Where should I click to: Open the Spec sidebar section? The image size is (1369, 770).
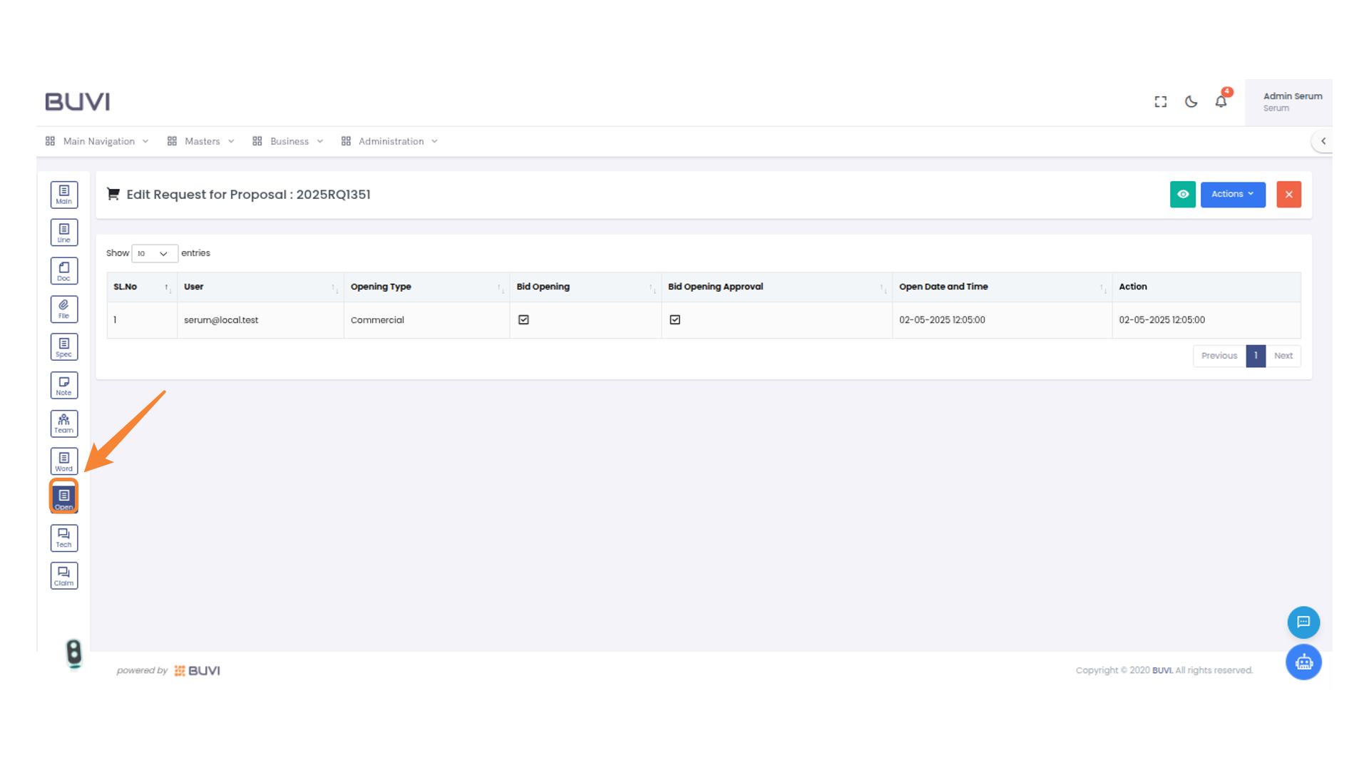[x=64, y=347]
